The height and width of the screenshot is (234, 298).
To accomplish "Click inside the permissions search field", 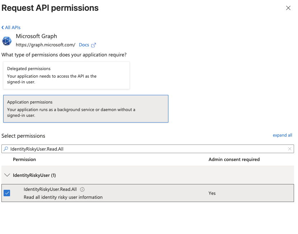I will coord(144,149).
